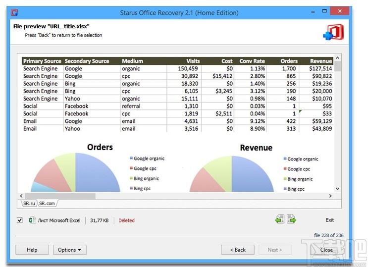
Task: Click the horizontal scroll right arrow
Action: (330, 196)
